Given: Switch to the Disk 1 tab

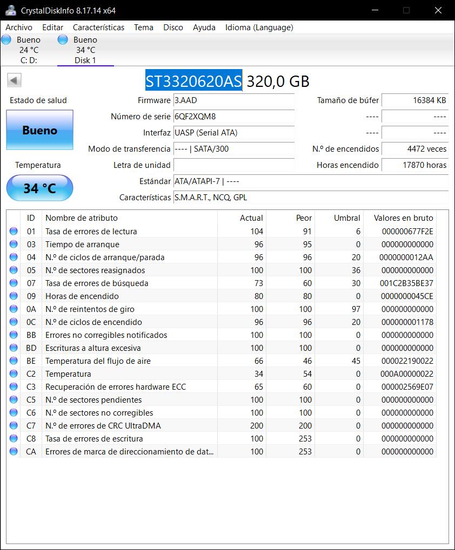Looking at the screenshot, I should pos(85,50).
